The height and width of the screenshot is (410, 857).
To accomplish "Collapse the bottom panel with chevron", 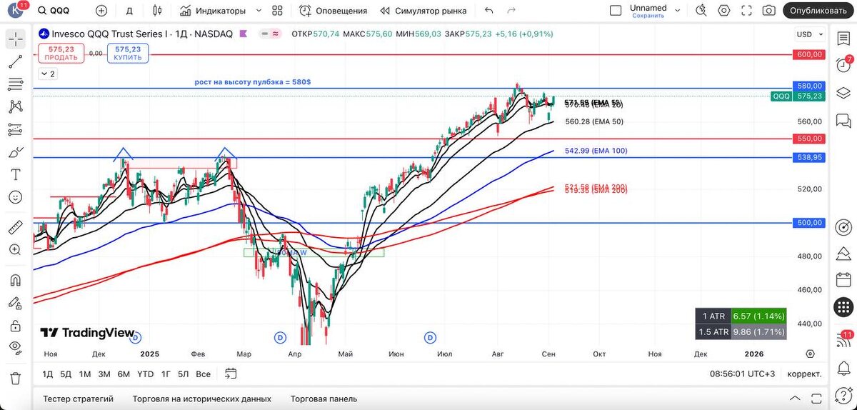I will (796, 399).
